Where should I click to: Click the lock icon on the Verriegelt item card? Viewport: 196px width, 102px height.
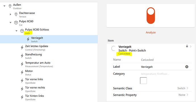(187, 46)
